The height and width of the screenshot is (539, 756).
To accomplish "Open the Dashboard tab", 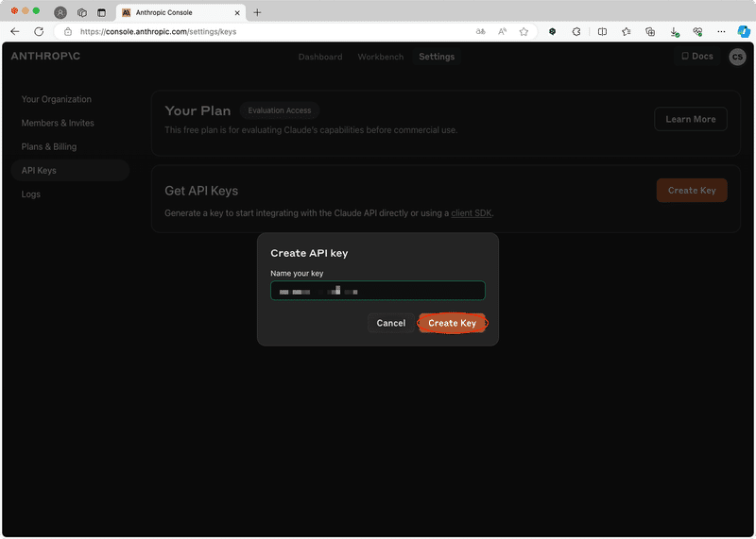I will tap(320, 57).
